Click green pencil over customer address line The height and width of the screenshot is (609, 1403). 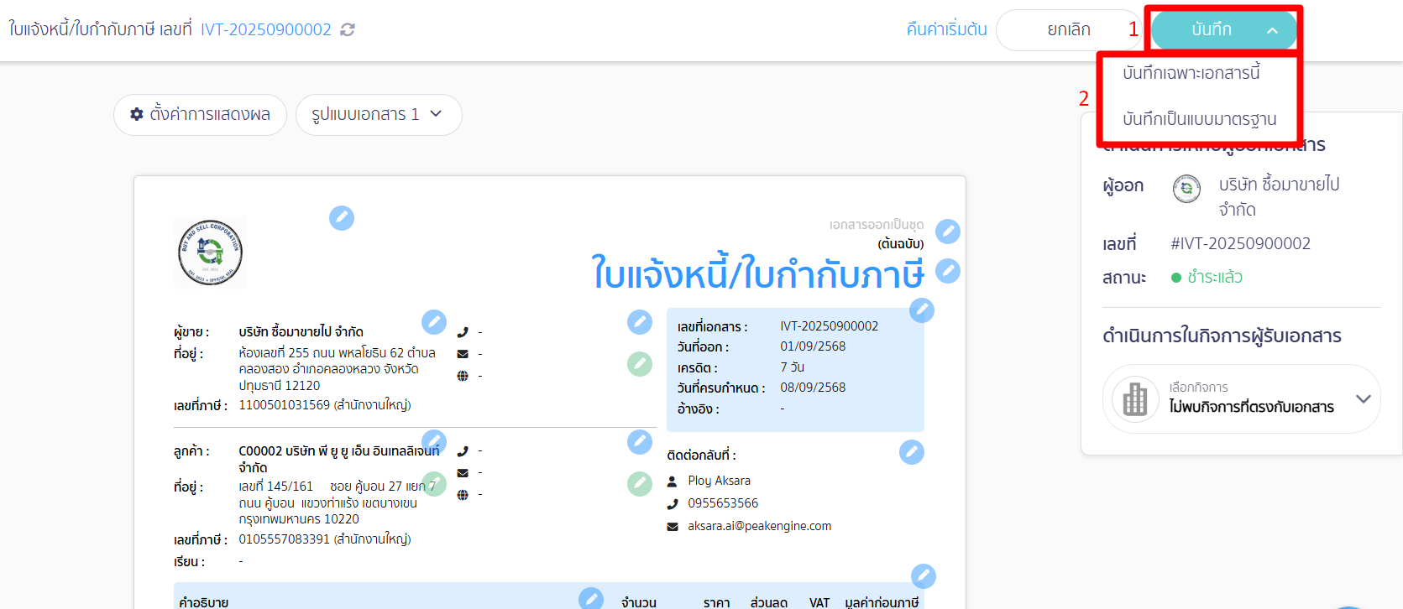[434, 484]
